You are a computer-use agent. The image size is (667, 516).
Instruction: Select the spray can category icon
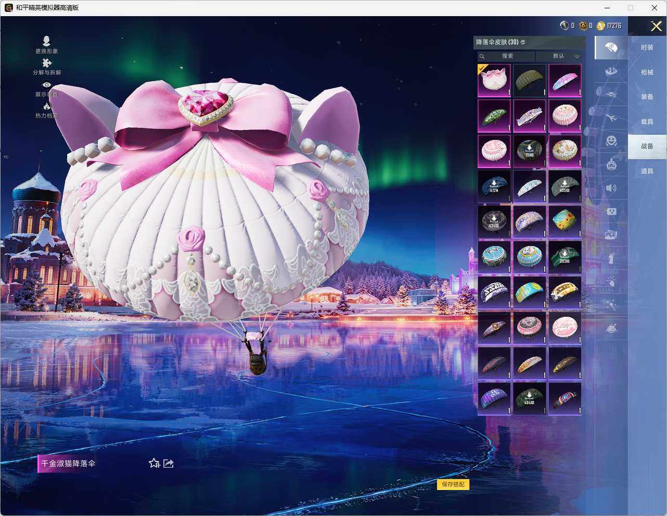coord(611,258)
